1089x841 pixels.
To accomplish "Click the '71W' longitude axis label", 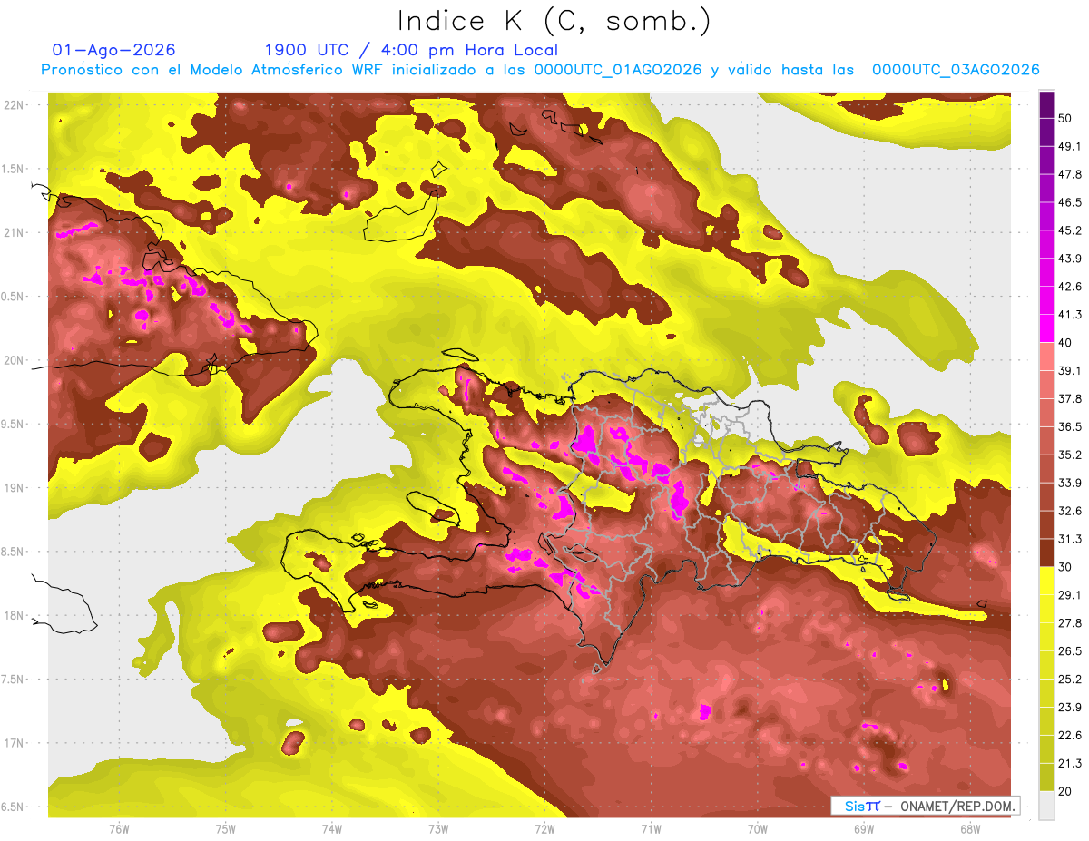I will click(651, 829).
